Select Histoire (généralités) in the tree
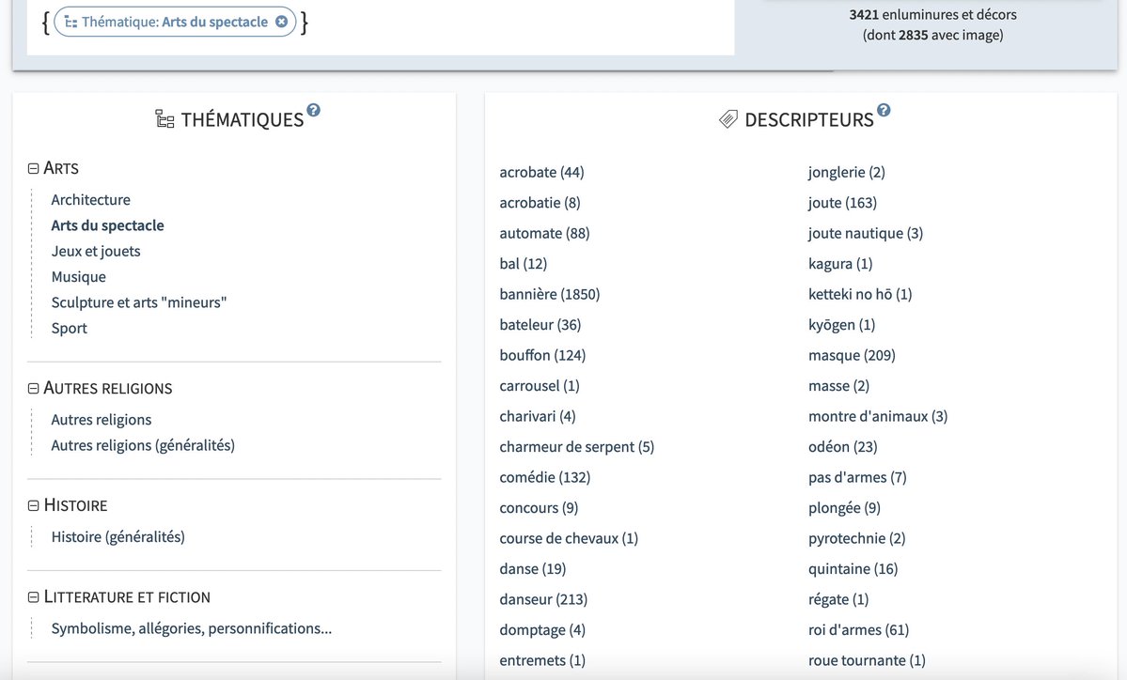 [x=117, y=536]
